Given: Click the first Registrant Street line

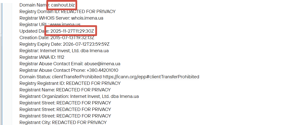Looking at the screenshot, I should pyautogui.click(x=65, y=103).
